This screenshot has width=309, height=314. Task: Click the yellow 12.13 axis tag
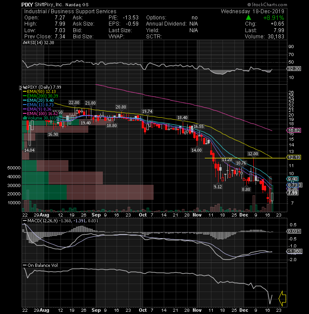[294, 157]
